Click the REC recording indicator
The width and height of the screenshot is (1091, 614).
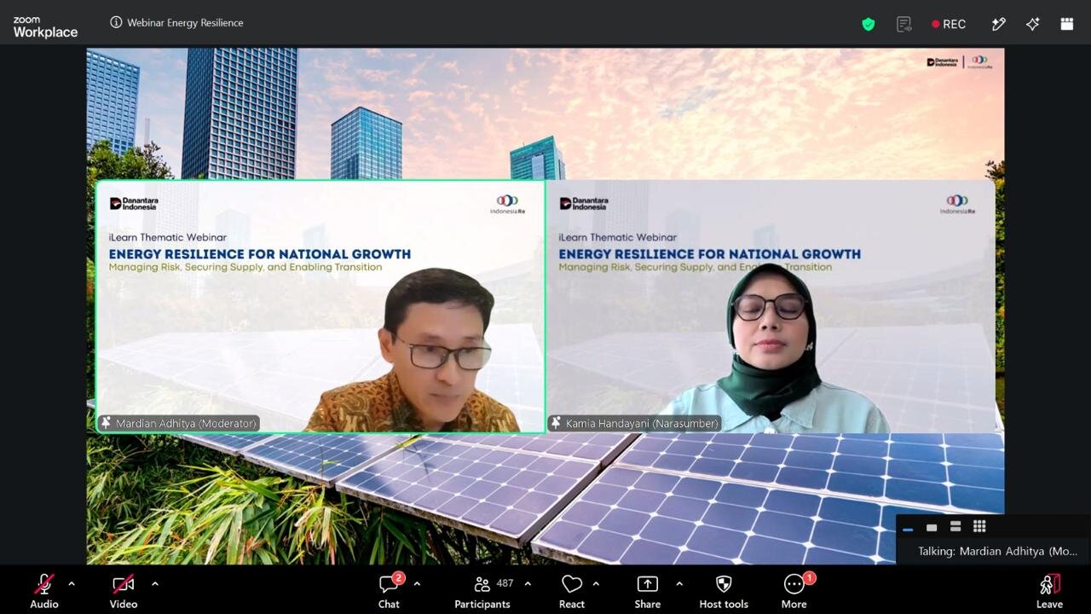click(x=949, y=24)
